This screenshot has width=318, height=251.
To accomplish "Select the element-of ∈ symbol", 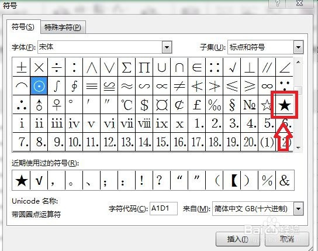I will pyautogui.click(x=197, y=67).
